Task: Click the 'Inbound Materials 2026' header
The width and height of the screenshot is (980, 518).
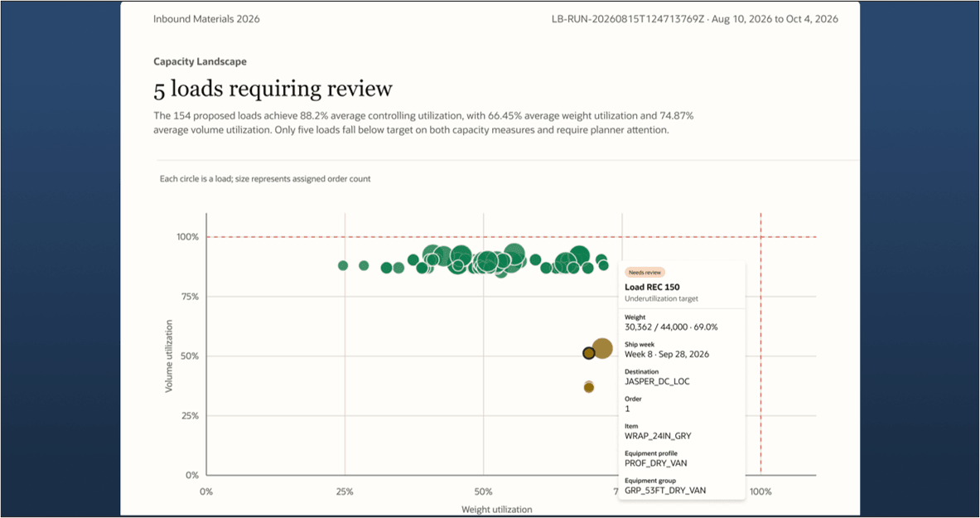Action: (x=206, y=19)
